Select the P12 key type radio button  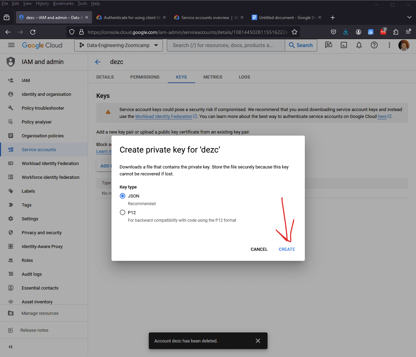(x=123, y=212)
